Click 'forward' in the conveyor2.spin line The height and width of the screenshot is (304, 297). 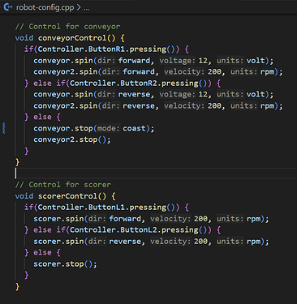[x=139, y=71]
